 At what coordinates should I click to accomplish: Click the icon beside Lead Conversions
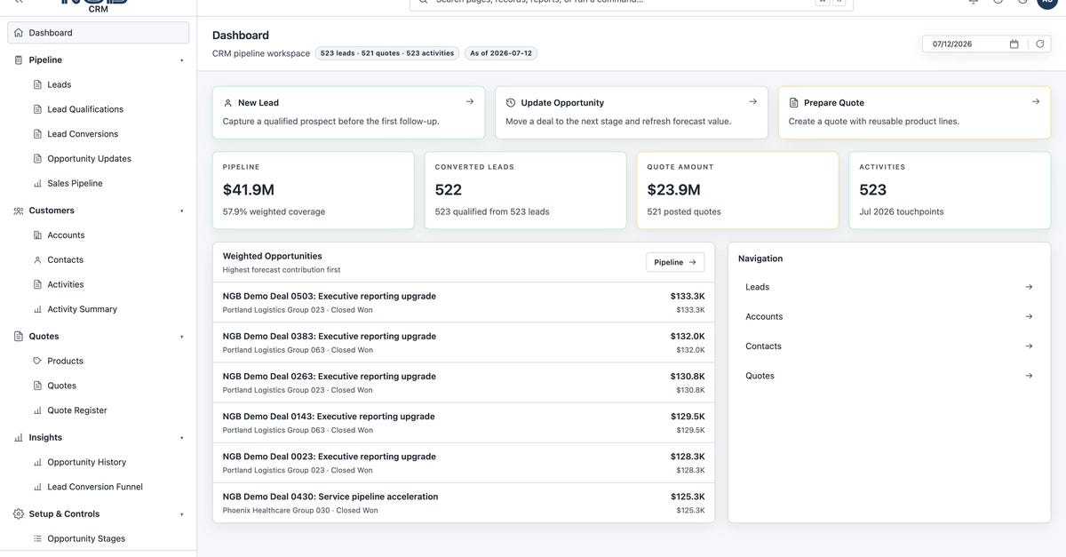(37, 134)
